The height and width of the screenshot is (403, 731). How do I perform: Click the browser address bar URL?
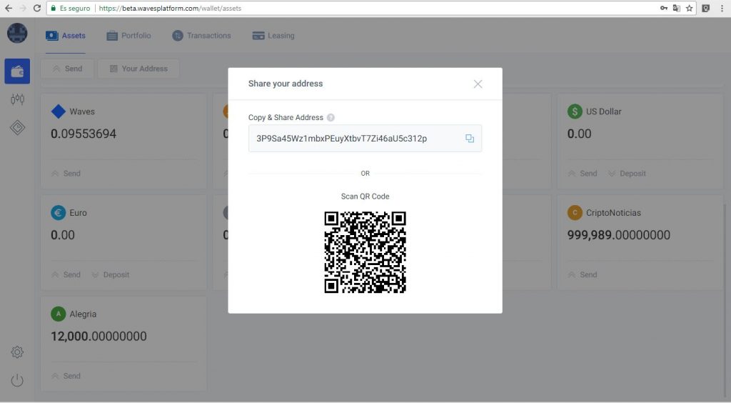170,9
